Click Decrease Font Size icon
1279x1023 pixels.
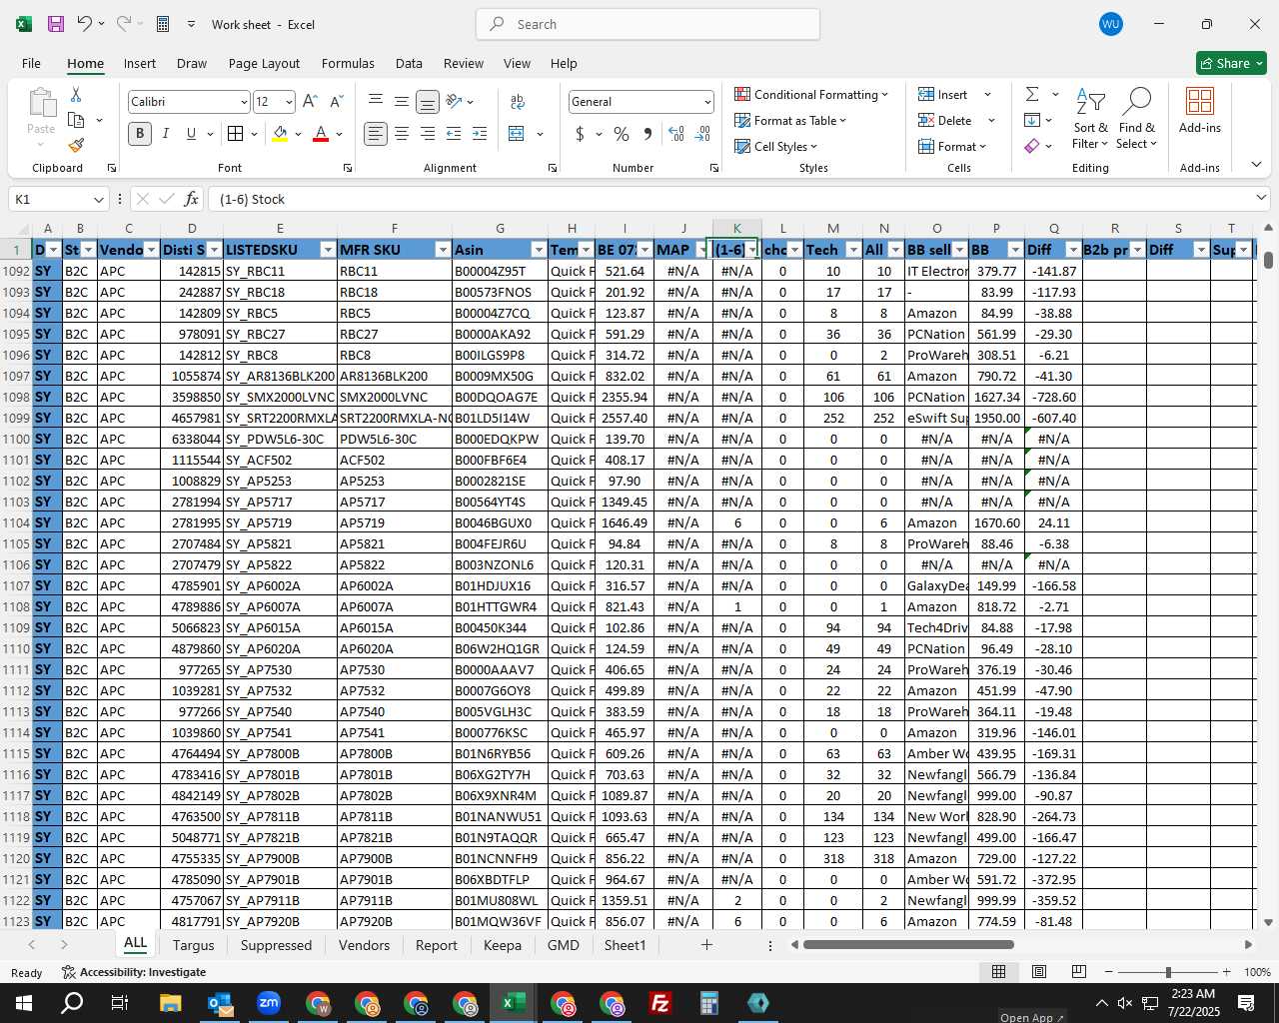click(x=336, y=102)
